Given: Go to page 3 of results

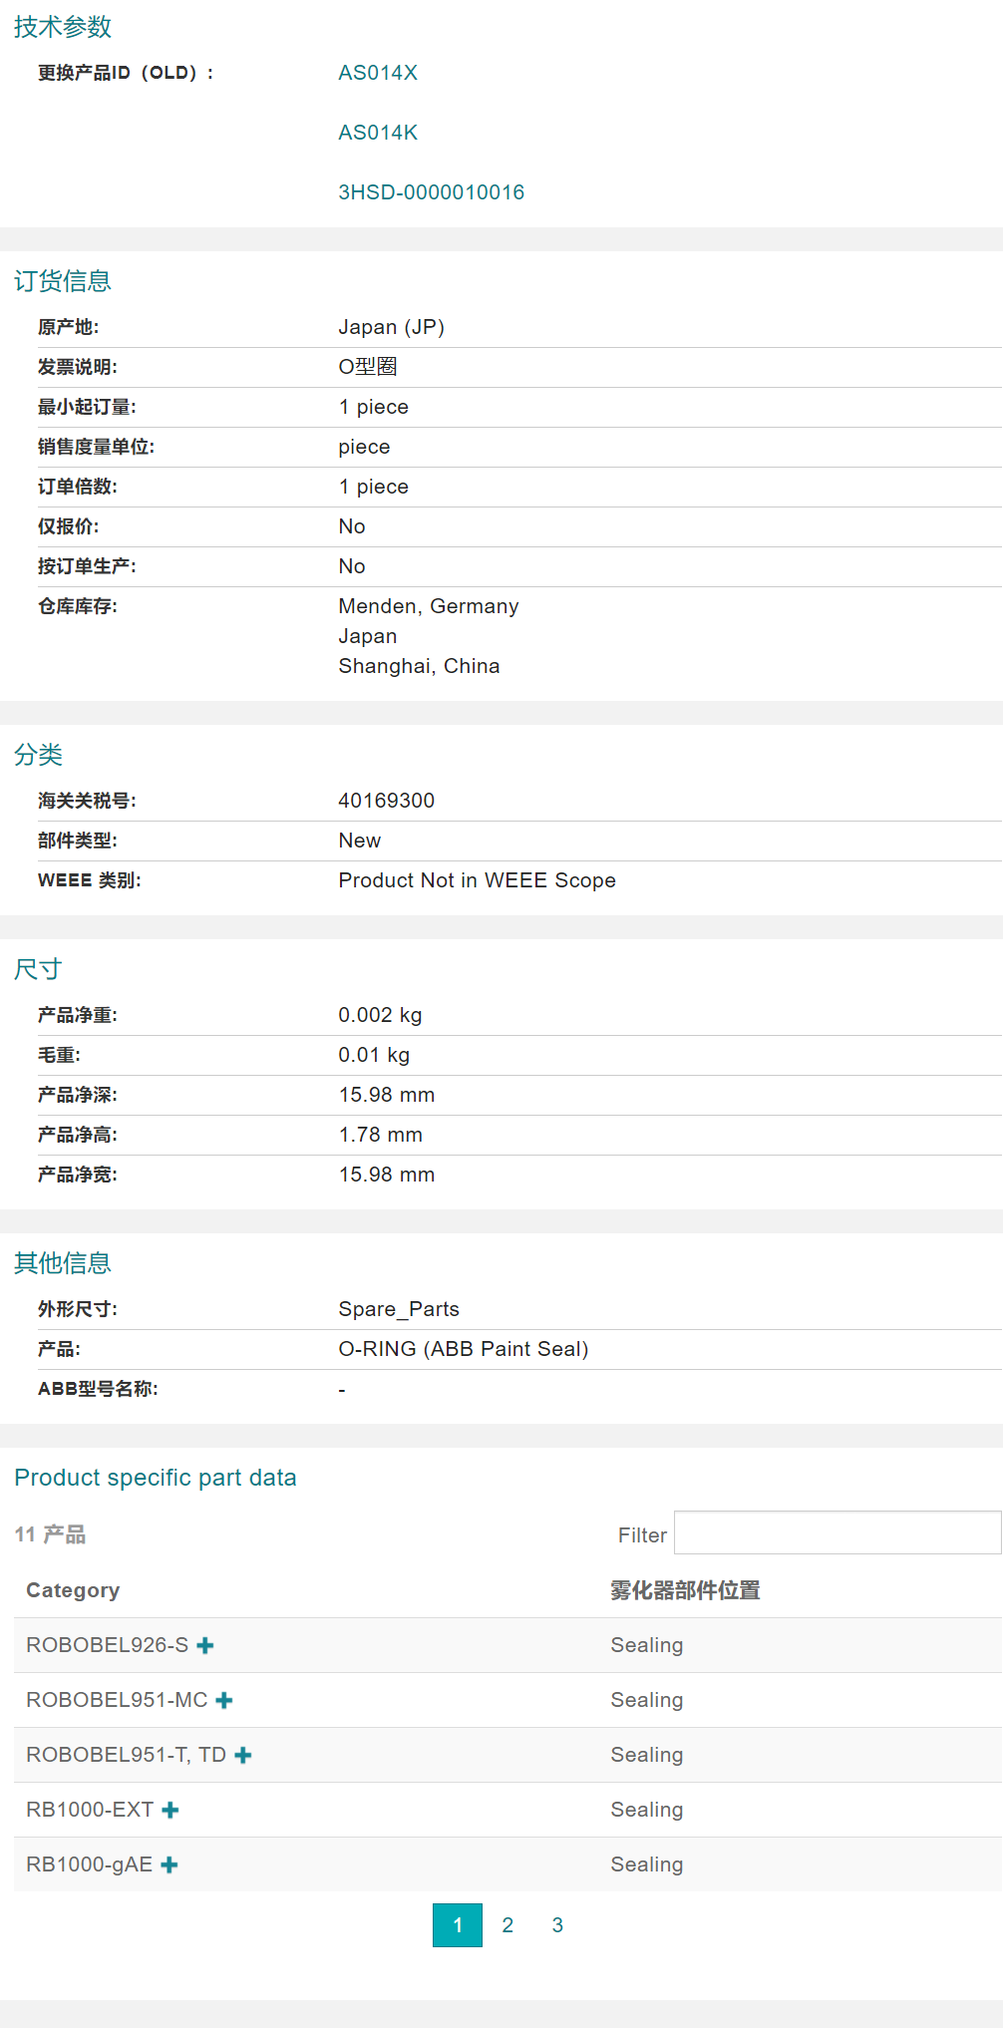Looking at the screenshot, I should [557, 1925].
